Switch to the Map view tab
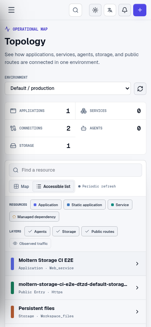Viewport: 151px width, 327px height. point(21,186)
